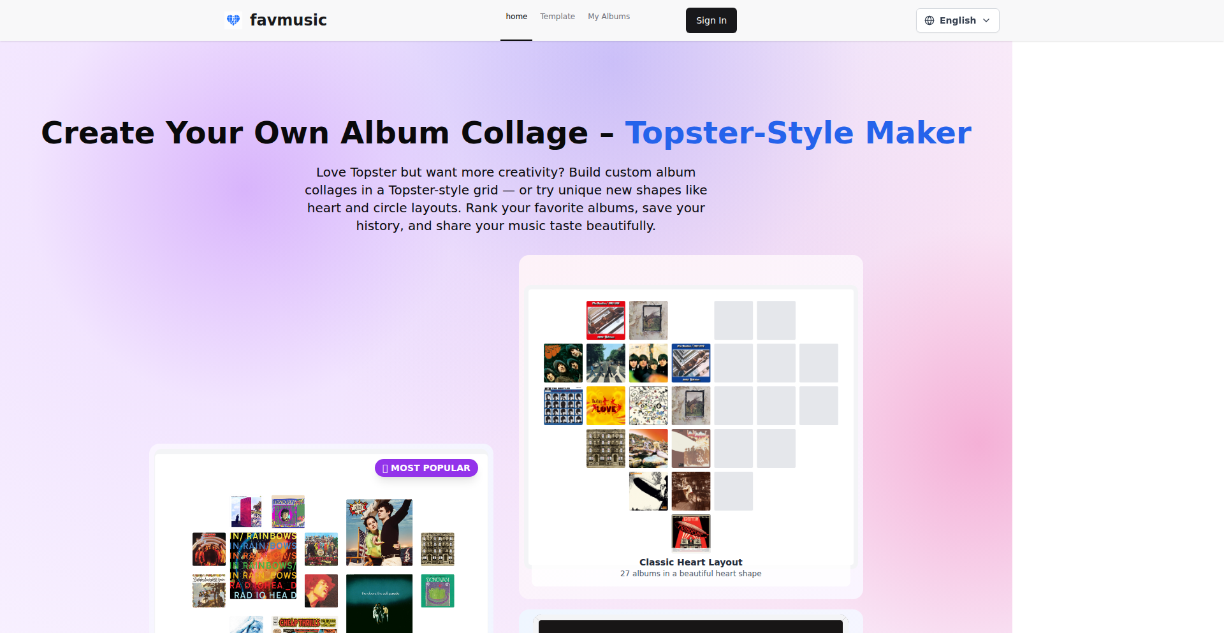Click the favmusic heart logo icon
The image size is (1224, 633).
coord(233,20)
